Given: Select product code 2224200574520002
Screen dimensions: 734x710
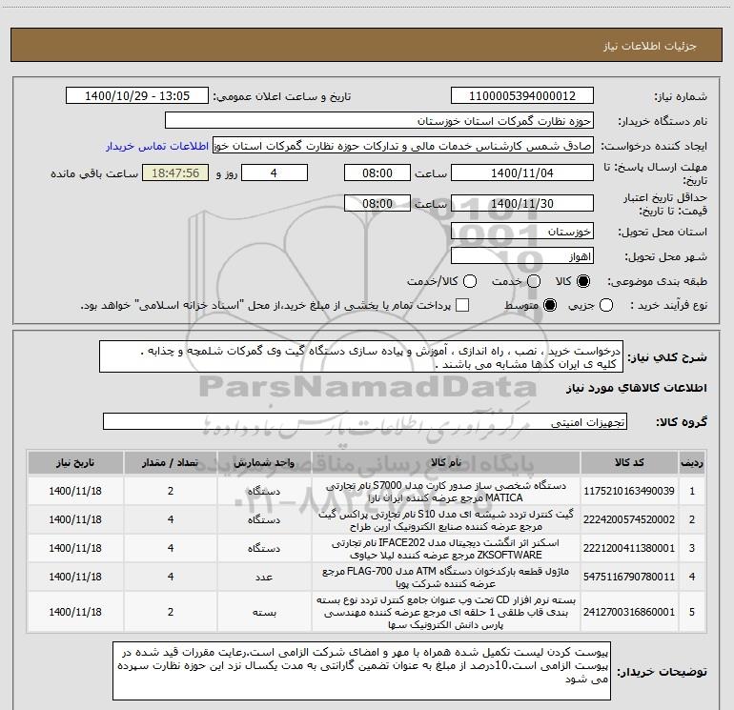Looking at the screenshot, I should [x=629, y=519].
